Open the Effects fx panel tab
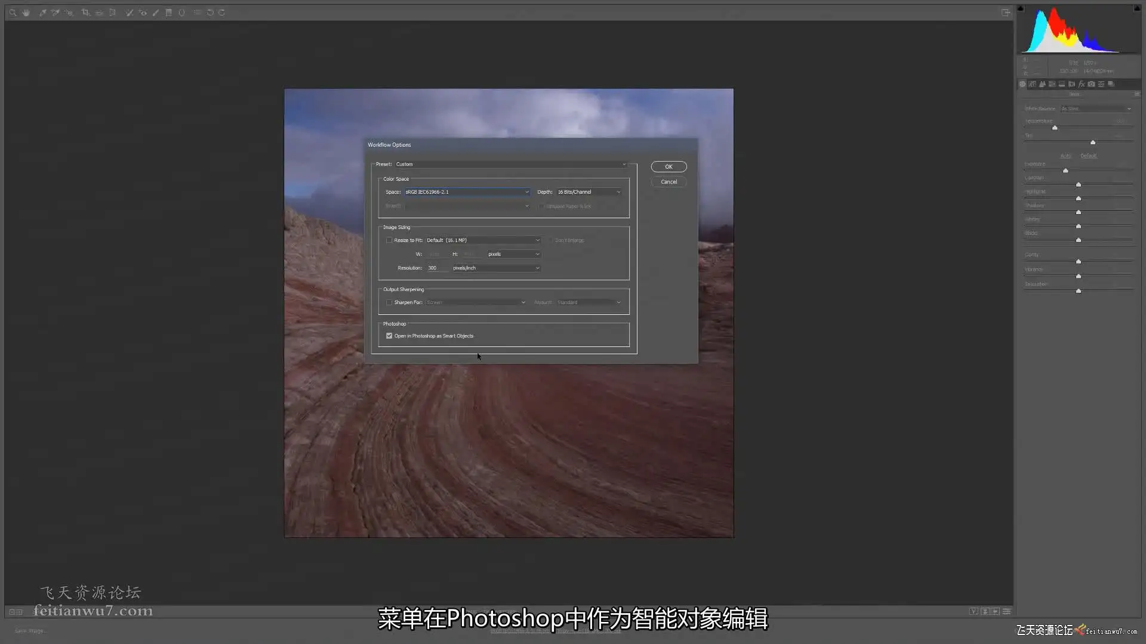The height and width of the screenshot is (644, 1146). coord(1081,84)
